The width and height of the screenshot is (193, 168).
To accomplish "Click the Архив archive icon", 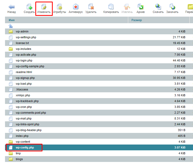I will coord(141,7).
